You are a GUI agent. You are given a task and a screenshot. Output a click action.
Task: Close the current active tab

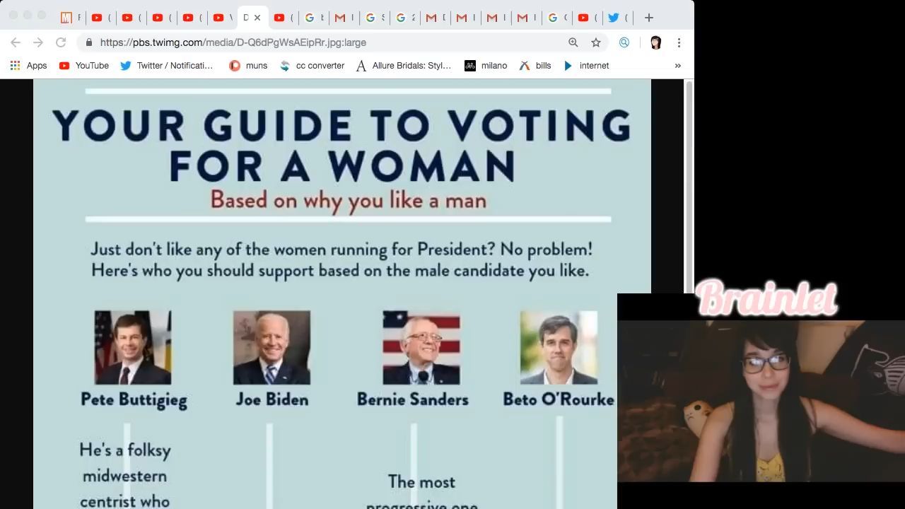(257, 18)
